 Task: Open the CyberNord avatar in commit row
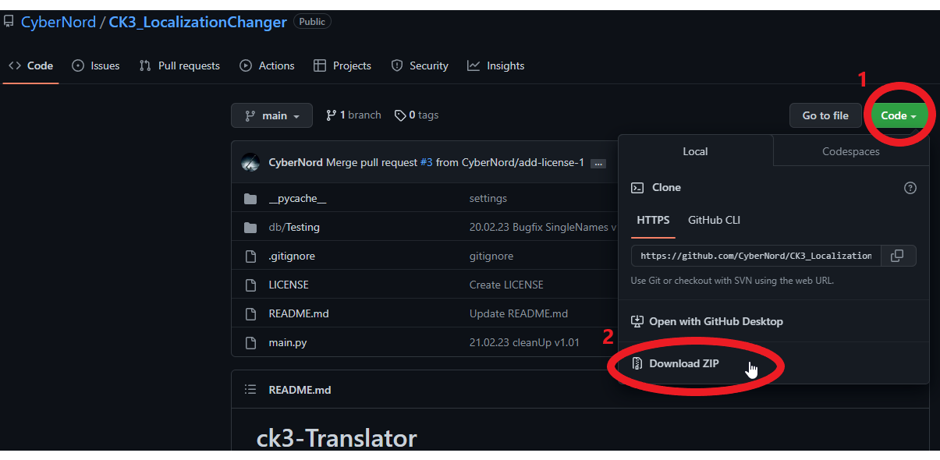[250, 163]
